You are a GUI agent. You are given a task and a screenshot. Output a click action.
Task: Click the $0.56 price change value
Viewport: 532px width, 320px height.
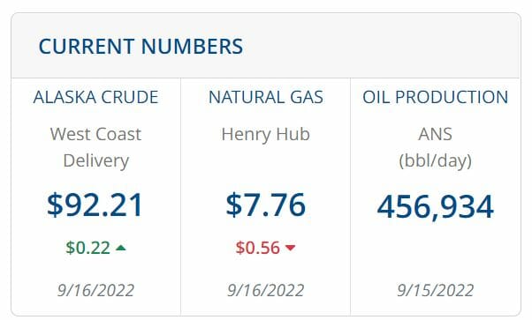click(x=258, y=248)
